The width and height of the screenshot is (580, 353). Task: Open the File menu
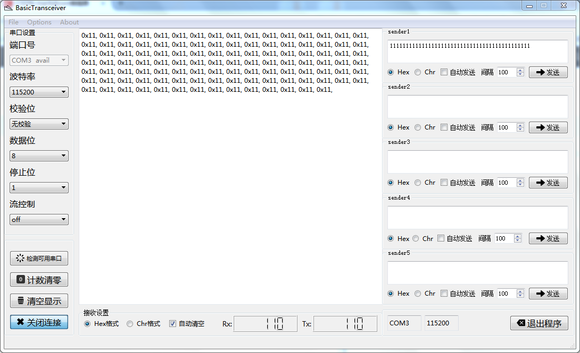13,22
